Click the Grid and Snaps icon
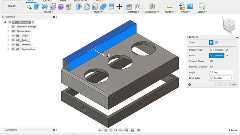This screenshot has width=240, height=135. 132,130
